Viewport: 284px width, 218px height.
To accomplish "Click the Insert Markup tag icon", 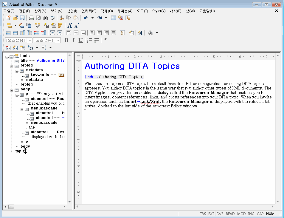I will click(x=9, y=25).
